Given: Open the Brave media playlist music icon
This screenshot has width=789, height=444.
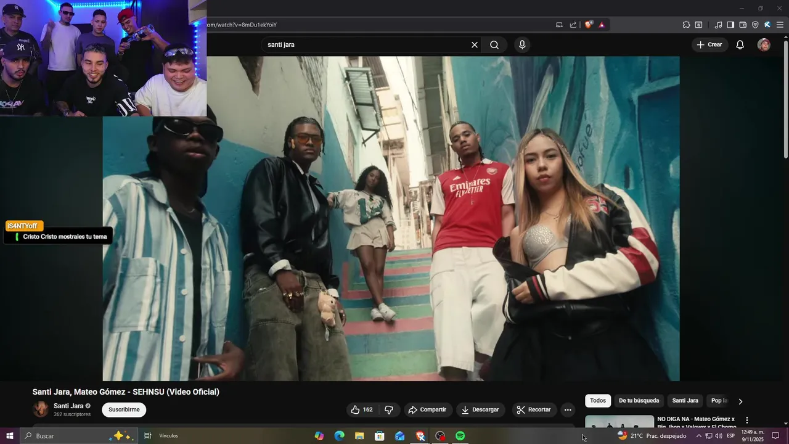Looking at the screenshot, I should click(x=718, y=25).
